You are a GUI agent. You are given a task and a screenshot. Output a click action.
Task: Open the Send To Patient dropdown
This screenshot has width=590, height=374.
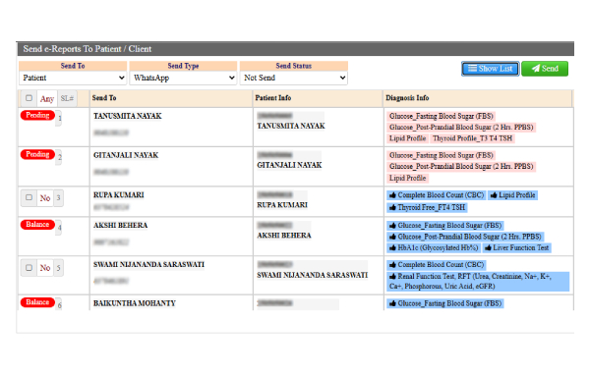pos(73,78)
